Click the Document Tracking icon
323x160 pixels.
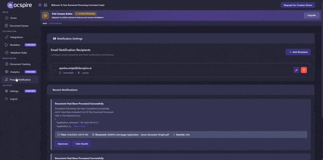[6, 64]
